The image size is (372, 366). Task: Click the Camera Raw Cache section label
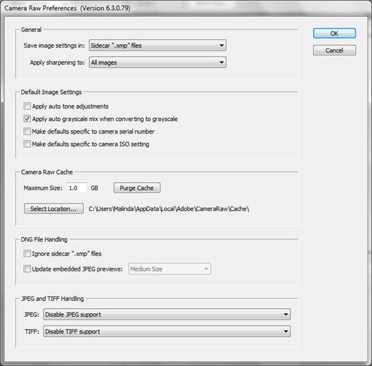(46, 172)
